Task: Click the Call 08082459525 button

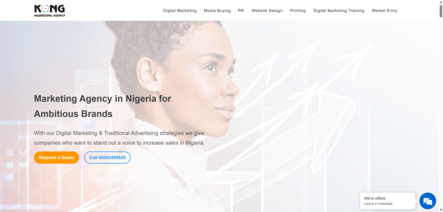Action: point(107,157)
